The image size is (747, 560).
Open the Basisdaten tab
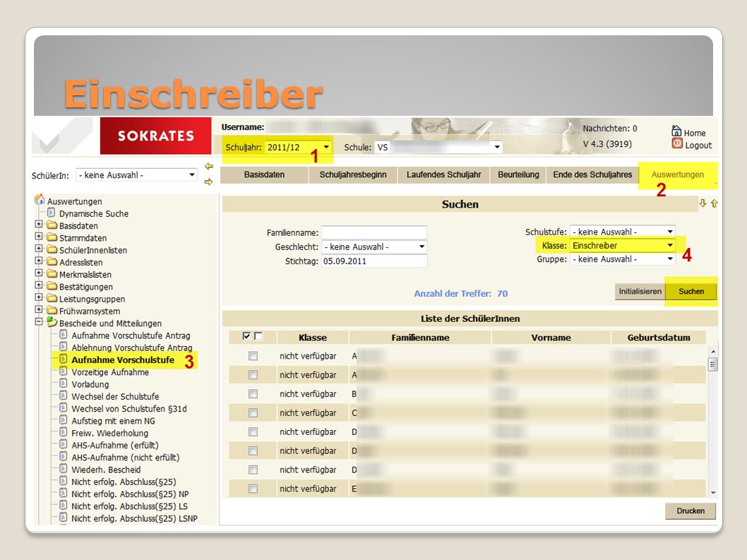tap(264, 174)
